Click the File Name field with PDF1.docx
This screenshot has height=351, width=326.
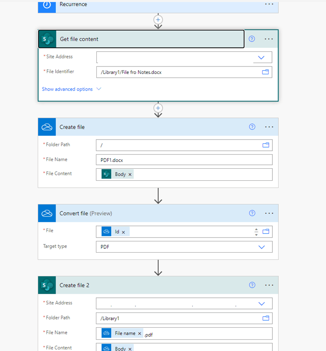[x=184, y=160]
